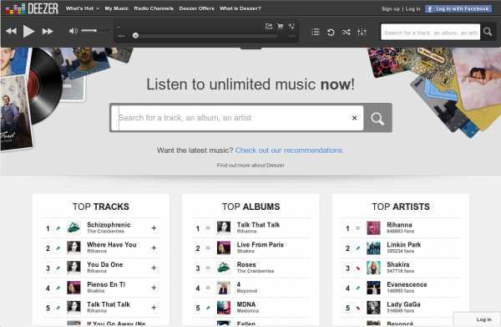Click the buy track cart icon
Image resolution: width=501 pixels, height=327 pixels.
[x=281, y=26]
